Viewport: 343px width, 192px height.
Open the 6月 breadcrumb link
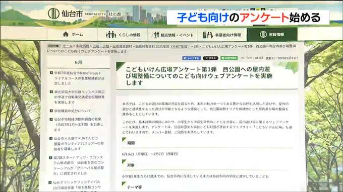tap(196, 46)
